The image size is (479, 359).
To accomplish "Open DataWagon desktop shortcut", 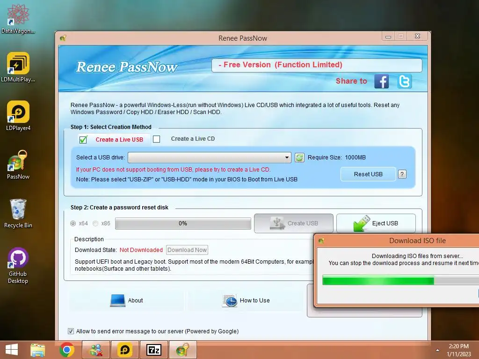I will 18,19.
